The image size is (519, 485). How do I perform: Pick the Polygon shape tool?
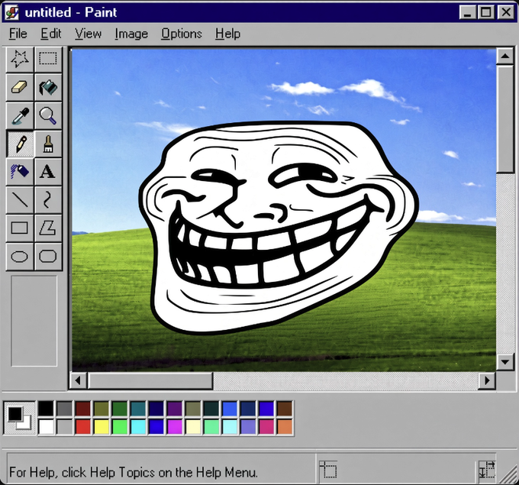[x=48, y=228]
